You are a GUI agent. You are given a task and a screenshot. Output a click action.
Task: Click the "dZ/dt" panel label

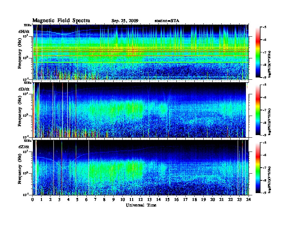(24, 147)
